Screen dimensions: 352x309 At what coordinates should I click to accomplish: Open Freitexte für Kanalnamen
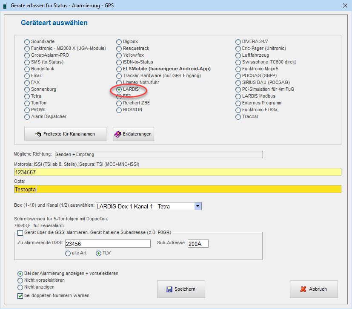tap(65, 134)
